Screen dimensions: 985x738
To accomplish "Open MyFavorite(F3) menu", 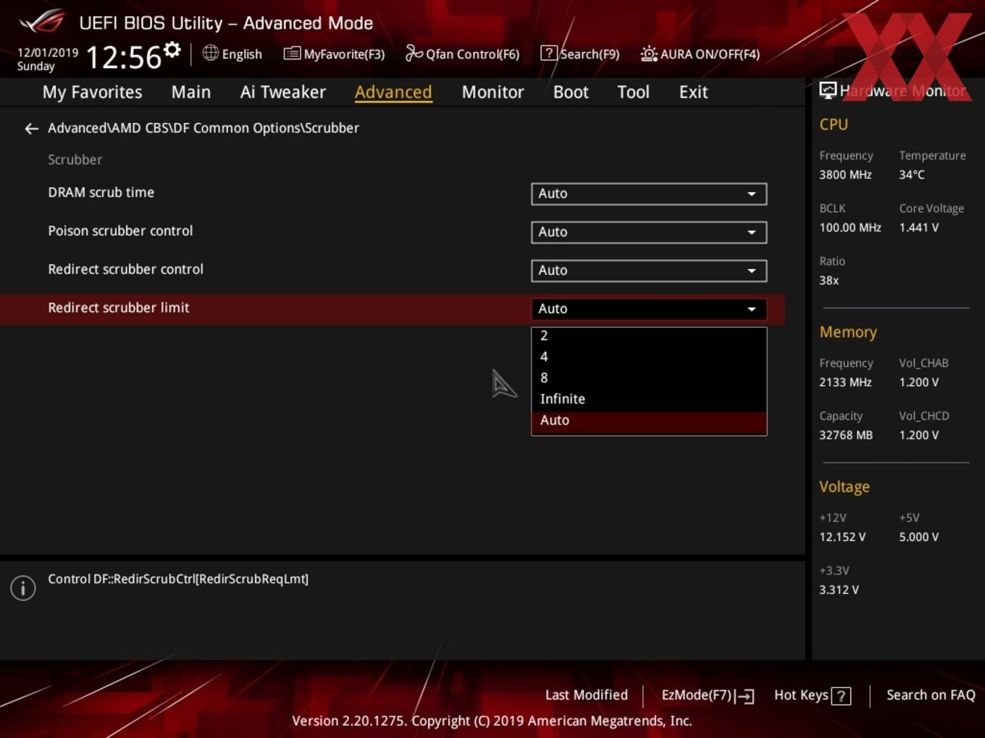I will [x=334, y=54].
